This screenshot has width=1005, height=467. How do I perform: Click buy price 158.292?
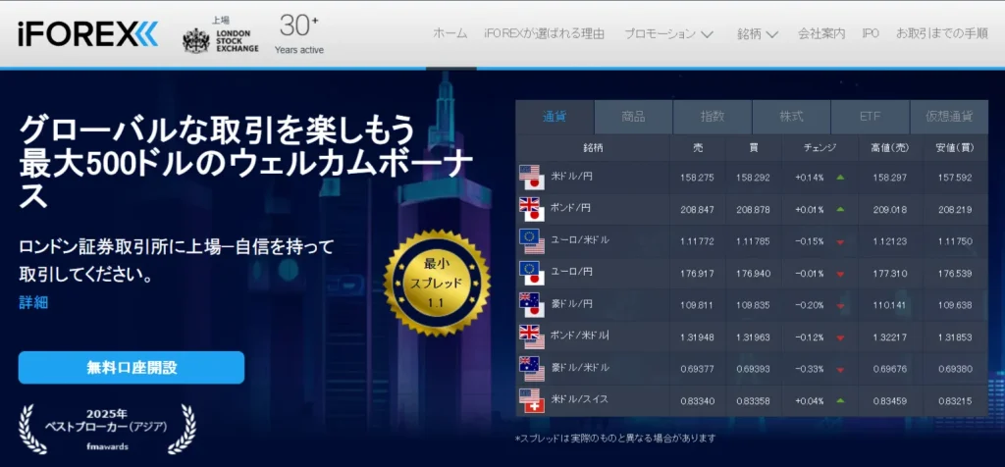point(753,179)
